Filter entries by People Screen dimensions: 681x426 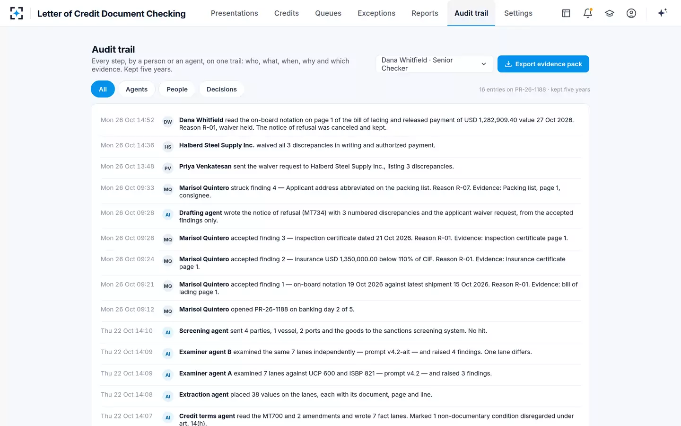coord(177,89)
